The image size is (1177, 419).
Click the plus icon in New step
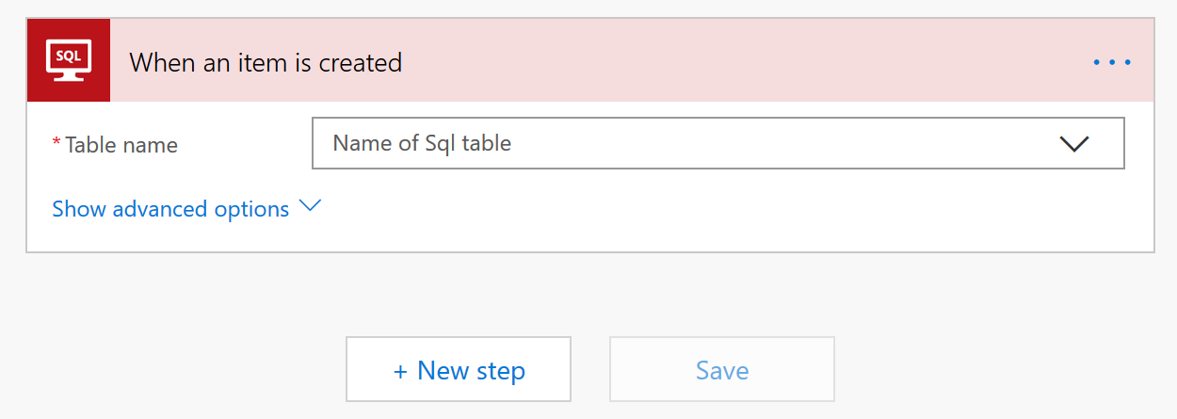coord(400,372)
